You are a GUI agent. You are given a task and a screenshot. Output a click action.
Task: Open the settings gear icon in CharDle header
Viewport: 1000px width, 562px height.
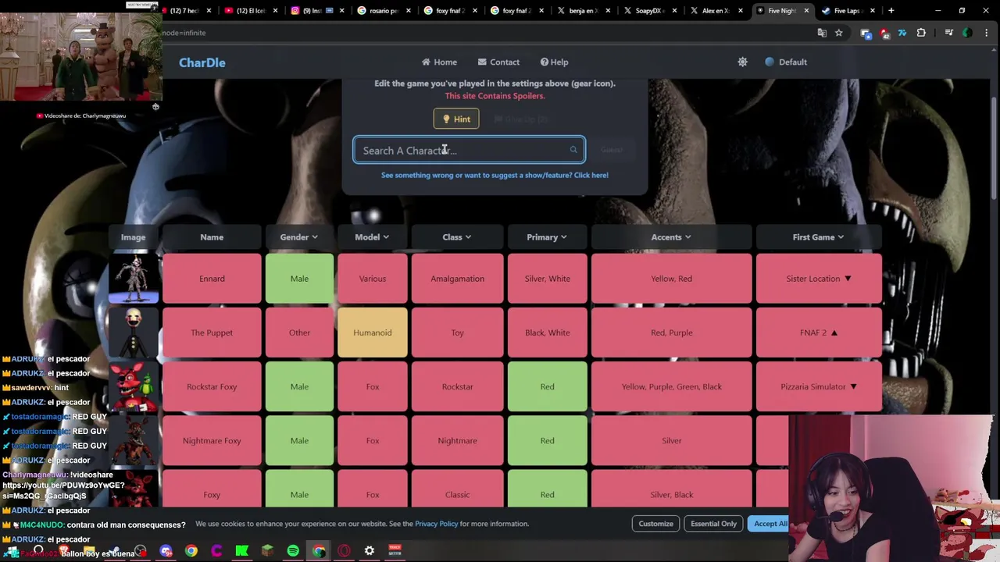click(742, 62)
